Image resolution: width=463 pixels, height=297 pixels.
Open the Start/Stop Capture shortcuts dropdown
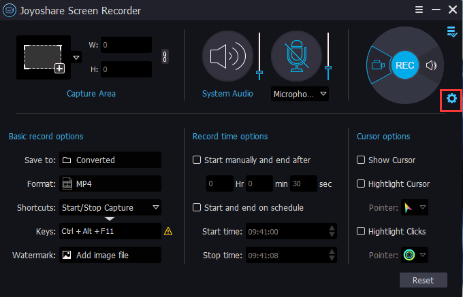110,207
